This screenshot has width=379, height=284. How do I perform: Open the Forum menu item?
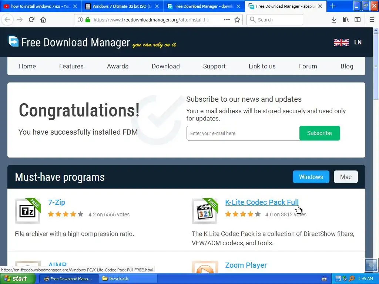(x=308, y=66)
